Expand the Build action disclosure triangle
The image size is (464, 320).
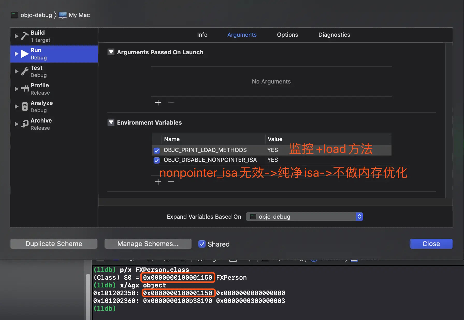pos(16,36)
